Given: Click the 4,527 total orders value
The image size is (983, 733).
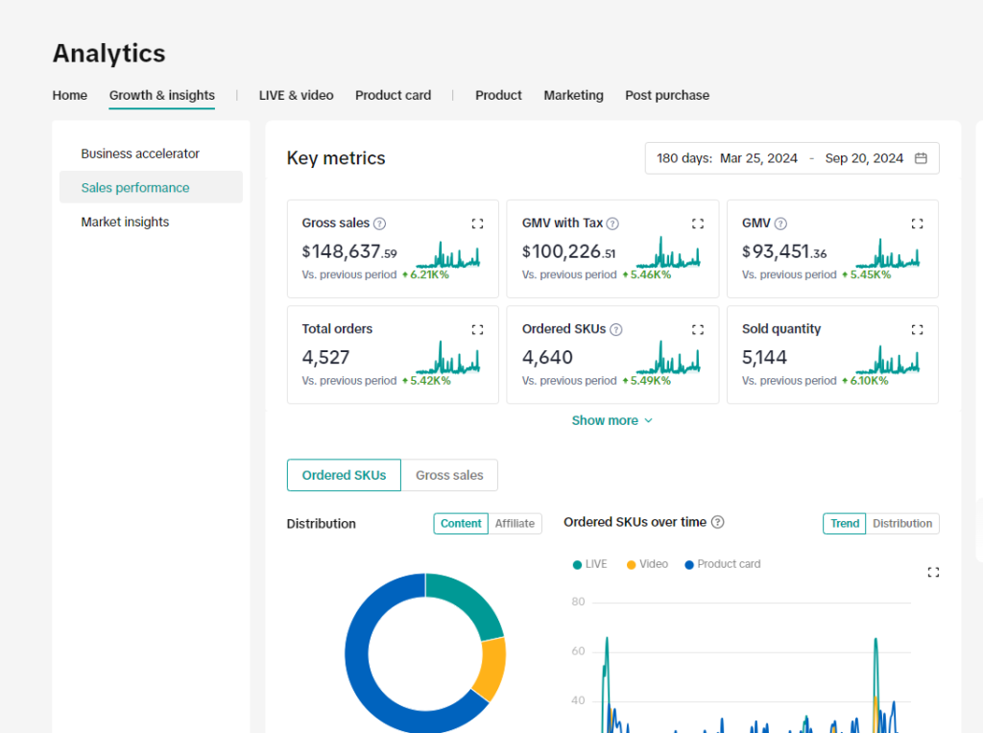Looking at the screenshot, I should tap(325, 357).
